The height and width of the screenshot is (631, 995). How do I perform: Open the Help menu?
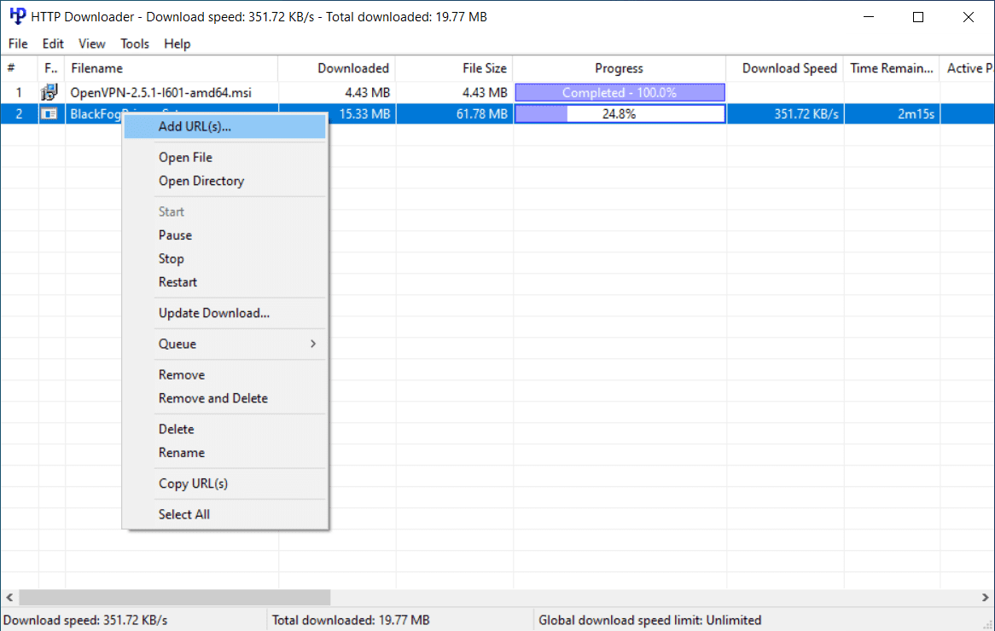click(177, 43)
